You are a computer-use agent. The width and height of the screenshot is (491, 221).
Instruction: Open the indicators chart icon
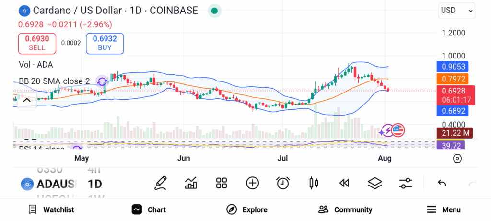pyautogui.click(x=191, y=183)
